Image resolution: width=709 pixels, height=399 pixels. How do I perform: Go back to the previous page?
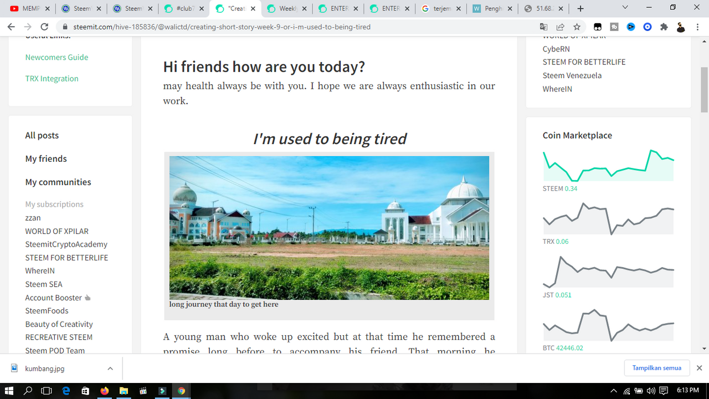(11, 27)
